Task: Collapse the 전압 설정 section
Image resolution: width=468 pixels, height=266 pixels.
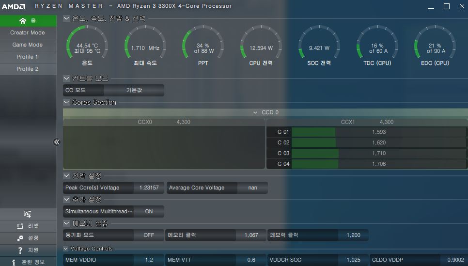Action: 66,176
